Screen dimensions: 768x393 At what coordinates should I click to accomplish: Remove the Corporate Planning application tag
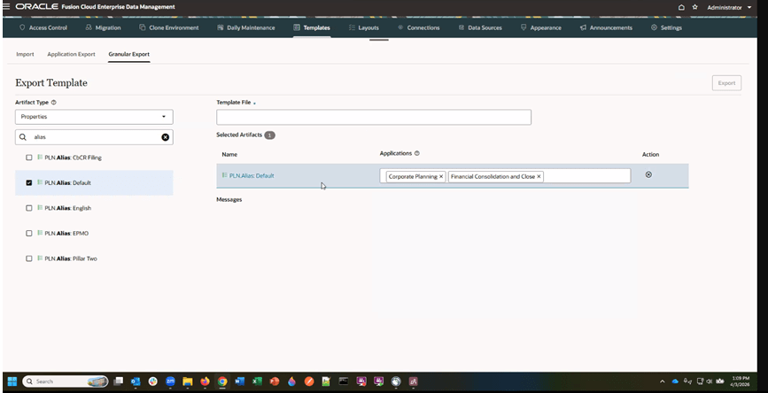441,176
